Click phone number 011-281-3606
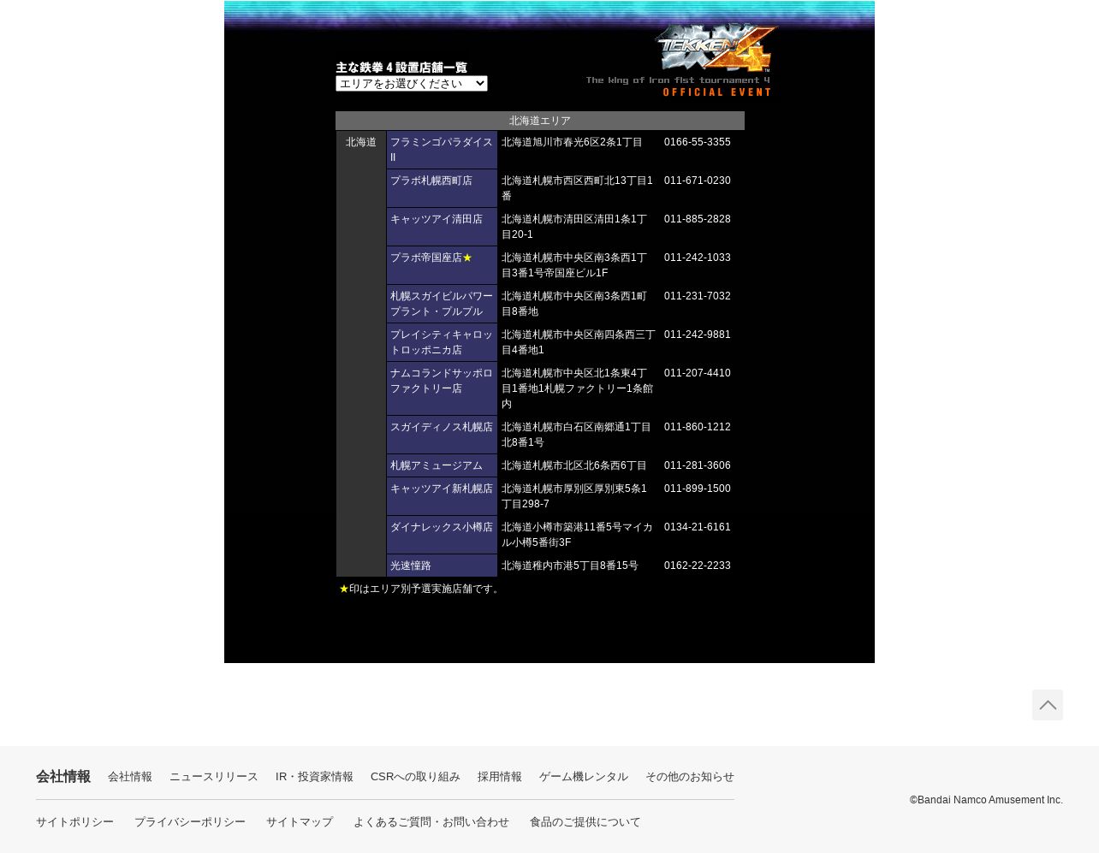This screenshot has width=1099, height=853. click(x=698, y=465)
